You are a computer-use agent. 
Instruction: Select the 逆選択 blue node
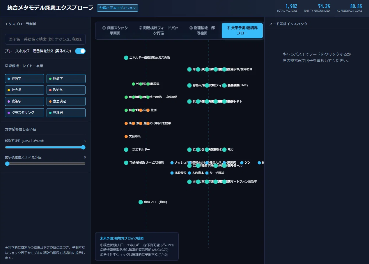[x=224, y=163]
